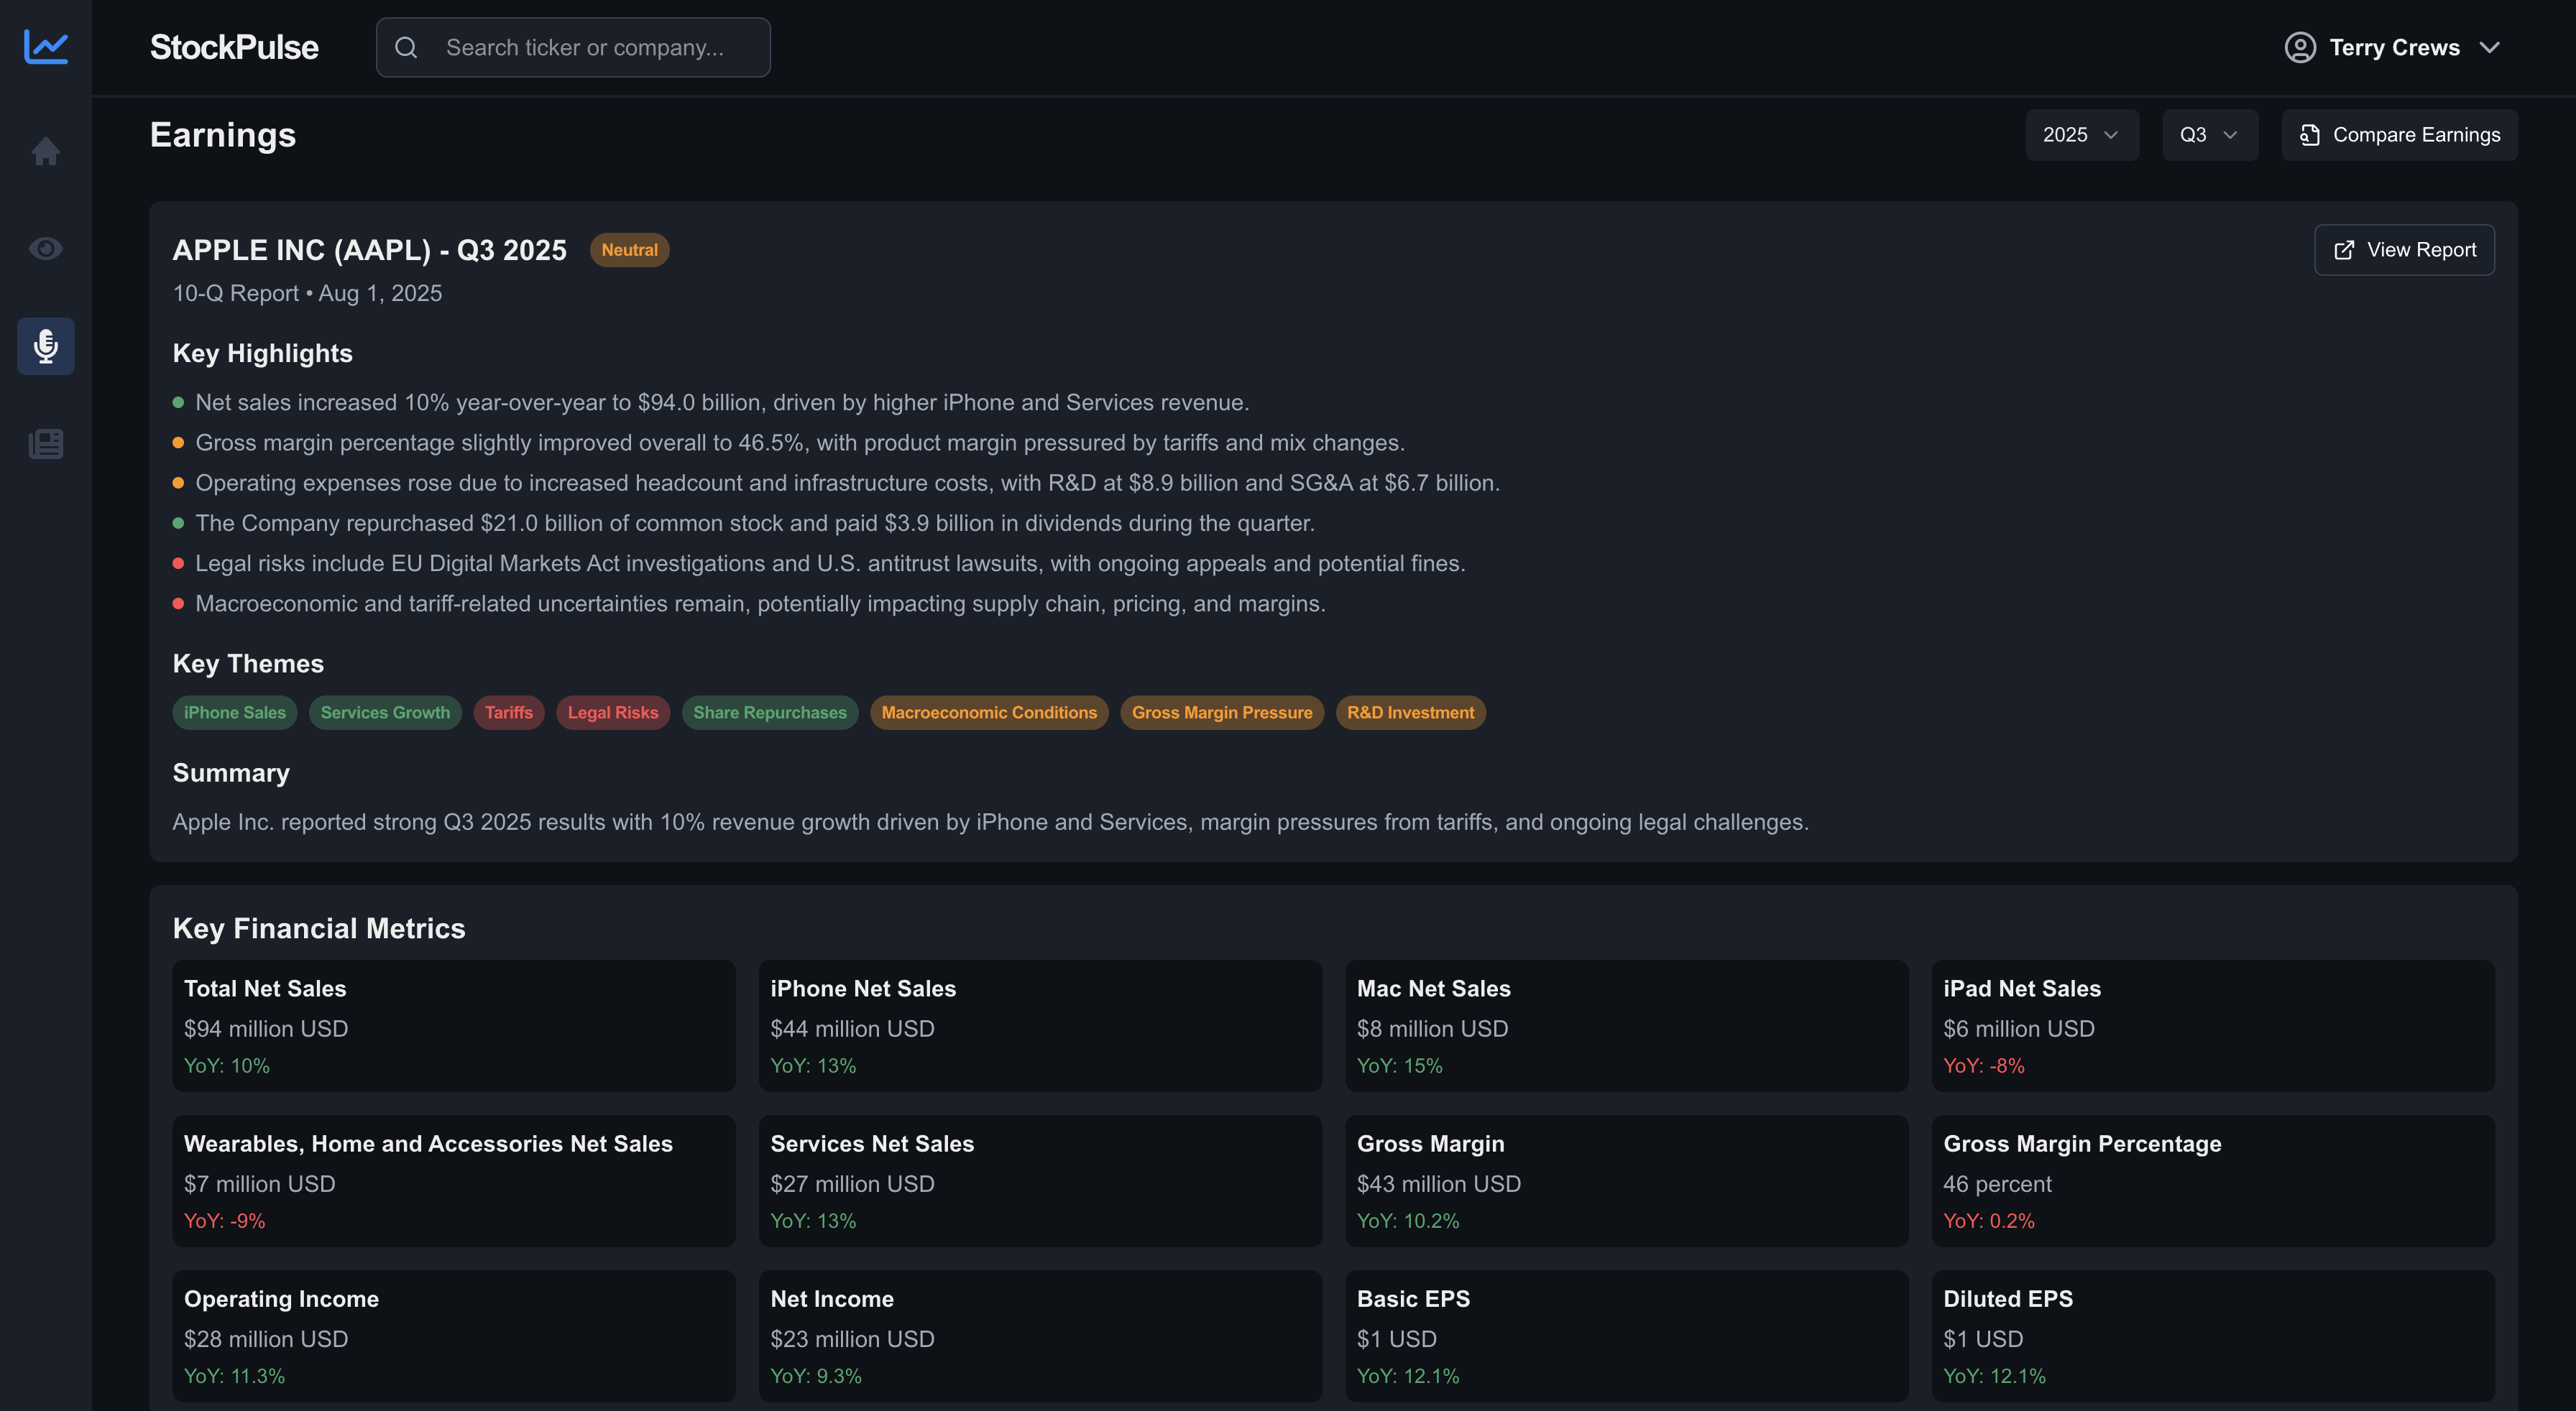
Task: Click the user profile avatar icon
Action: (2300, 48)
